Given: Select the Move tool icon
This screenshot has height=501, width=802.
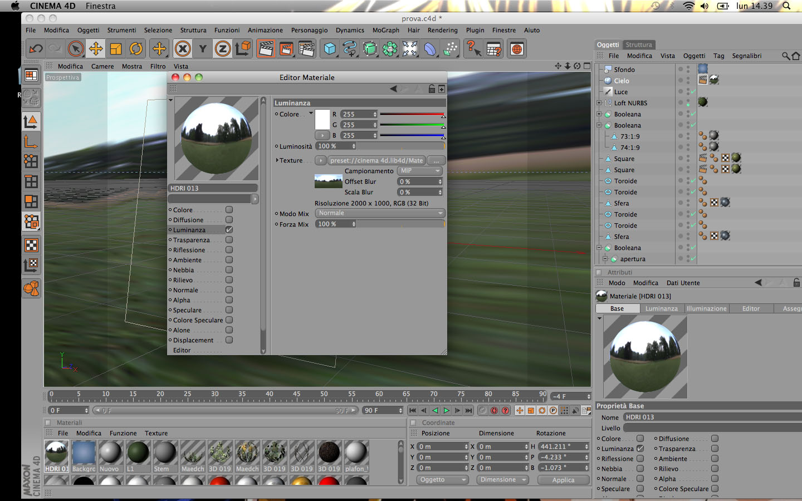Looking at the screenshot, I should coord(96,49).
